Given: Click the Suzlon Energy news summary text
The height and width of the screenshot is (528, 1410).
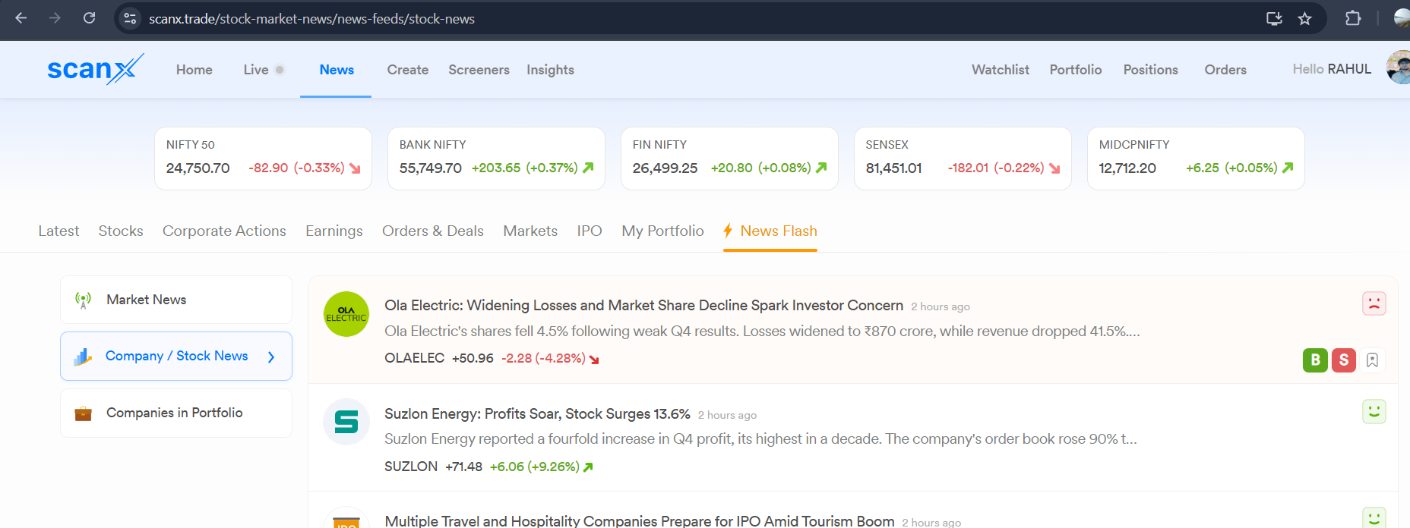Looking at the screenshot, I should (760, 438).
